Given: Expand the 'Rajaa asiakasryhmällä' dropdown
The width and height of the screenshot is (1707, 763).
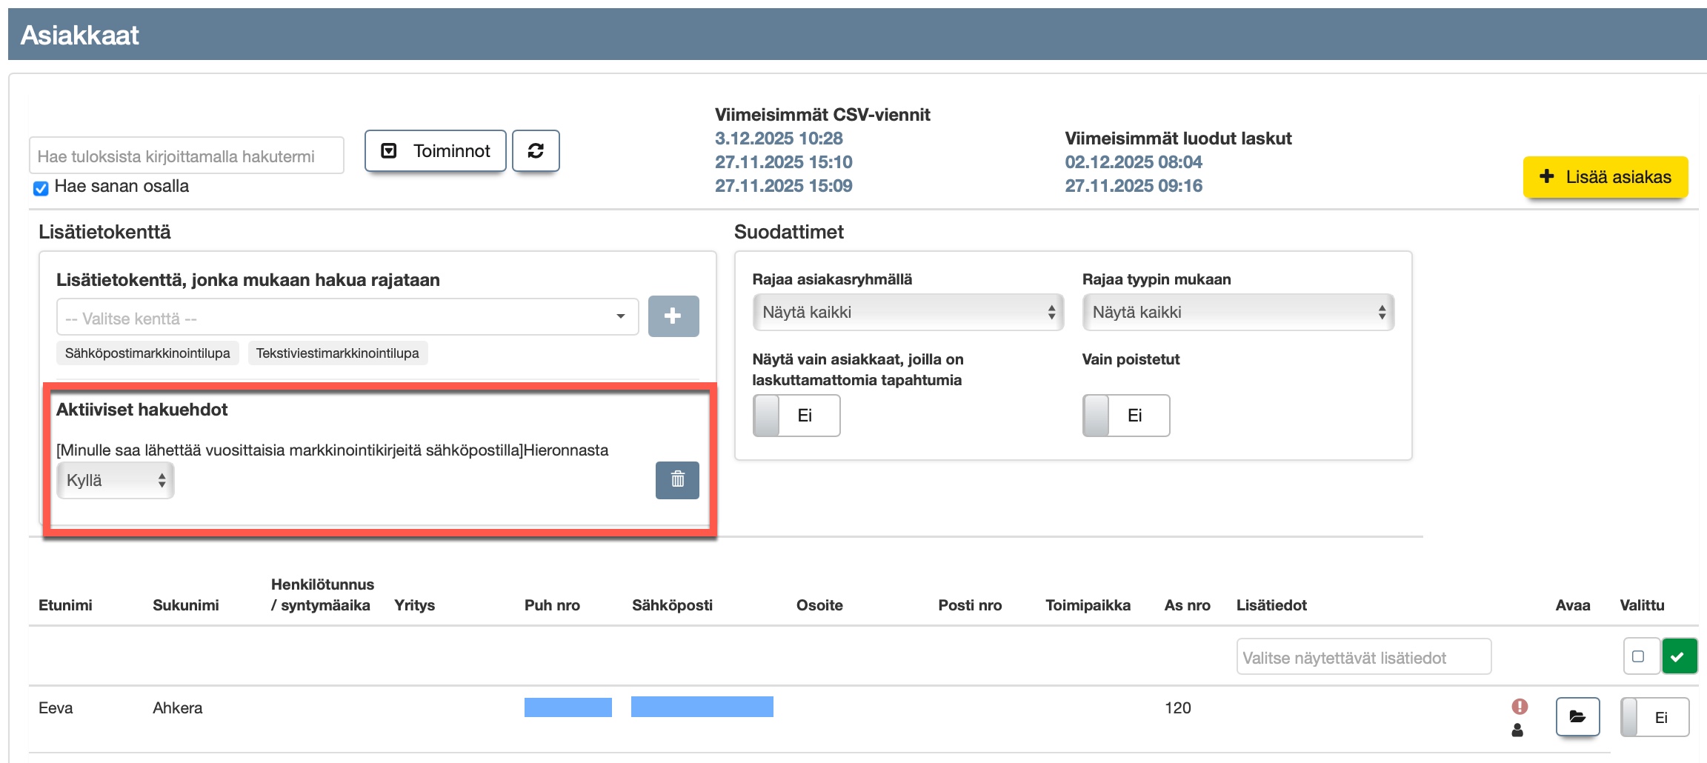Looking at the screenshot, I should pyautogui.click(x=908, y=313).
